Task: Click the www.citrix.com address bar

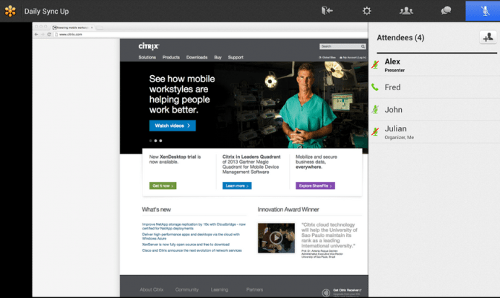Action: (x=210, y=35)
